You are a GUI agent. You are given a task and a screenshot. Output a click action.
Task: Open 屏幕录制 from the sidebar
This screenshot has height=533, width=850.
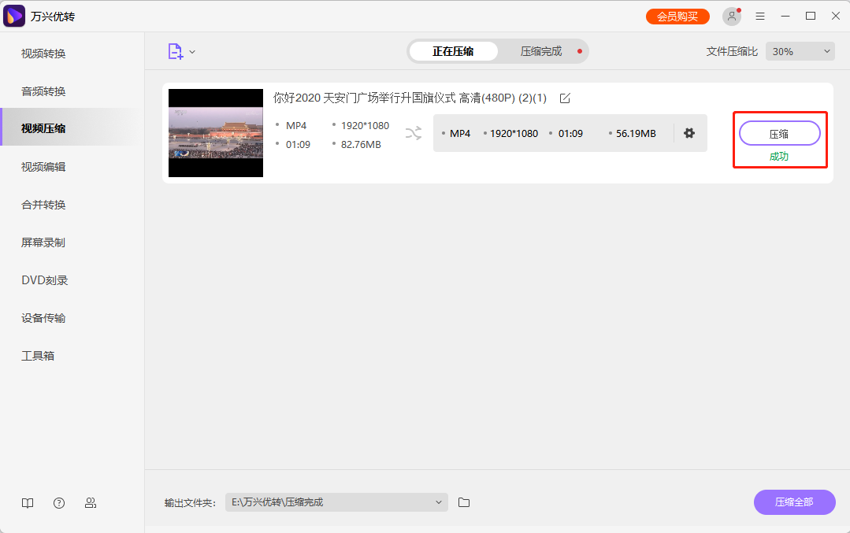[x=43, y=242]
